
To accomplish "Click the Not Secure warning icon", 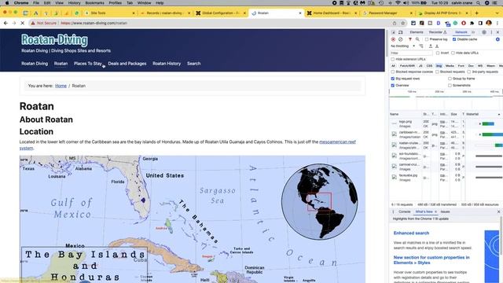I will (x=33, y=23).
